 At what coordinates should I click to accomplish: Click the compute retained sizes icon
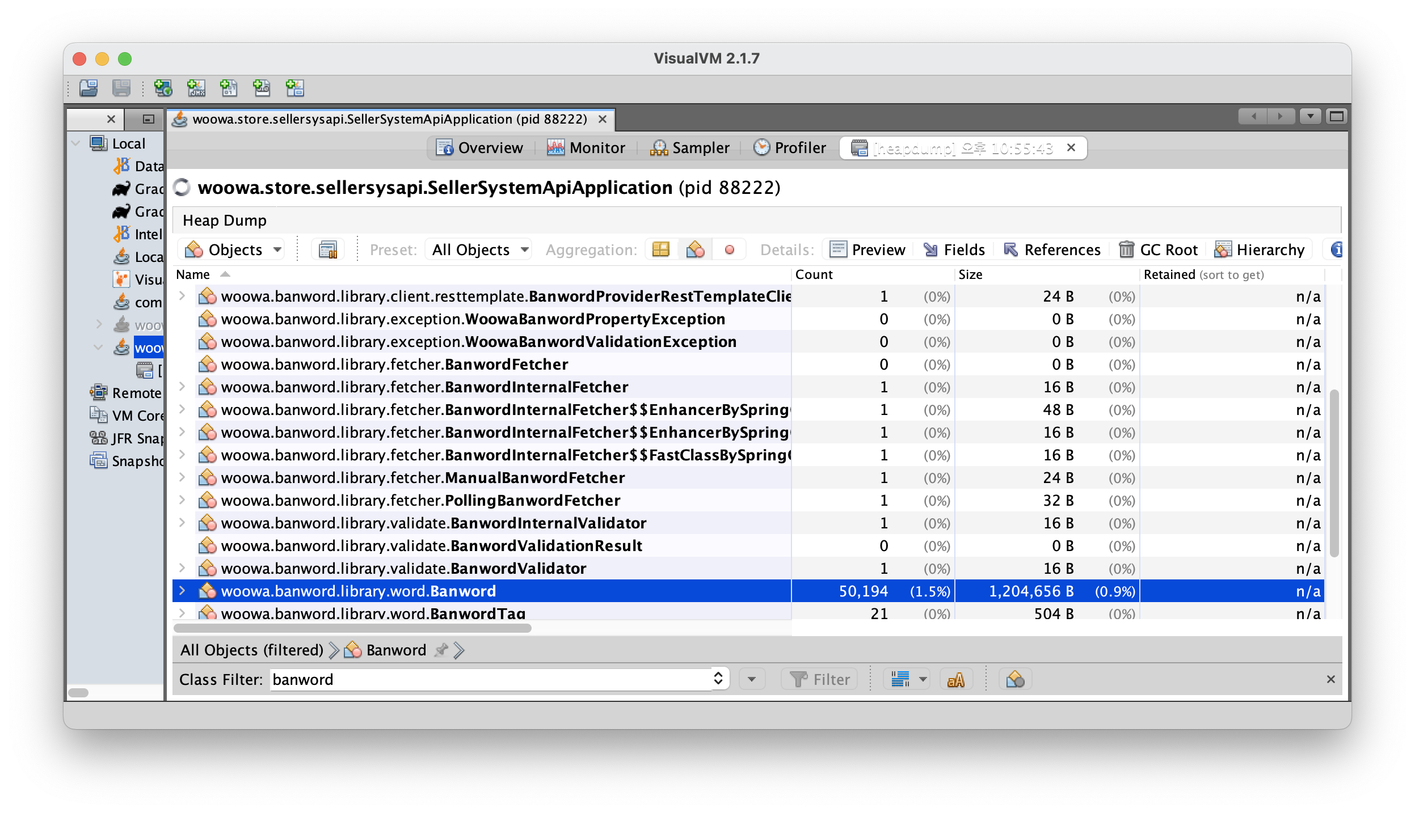(x=328, y=249)
